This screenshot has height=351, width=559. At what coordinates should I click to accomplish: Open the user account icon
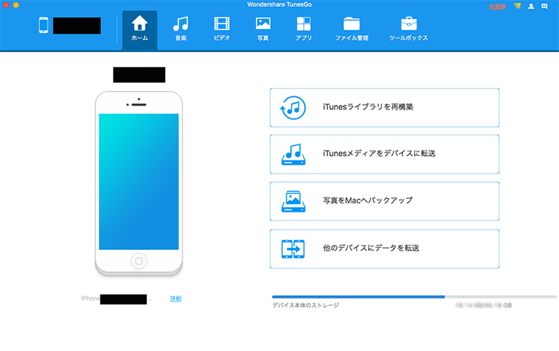pos(531,6)
